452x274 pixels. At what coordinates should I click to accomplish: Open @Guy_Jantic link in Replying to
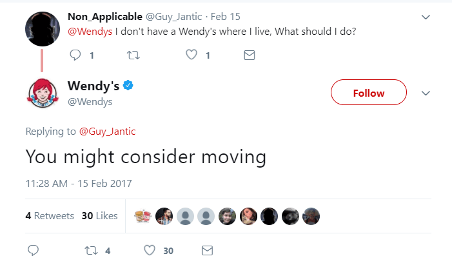click(107, 132)
